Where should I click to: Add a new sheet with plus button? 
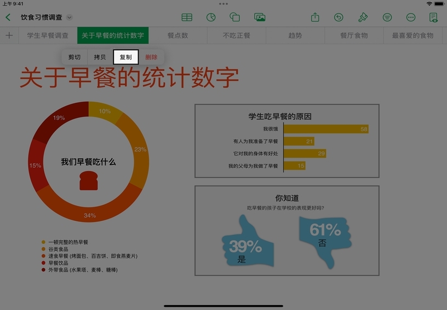(x=9, y=36)
